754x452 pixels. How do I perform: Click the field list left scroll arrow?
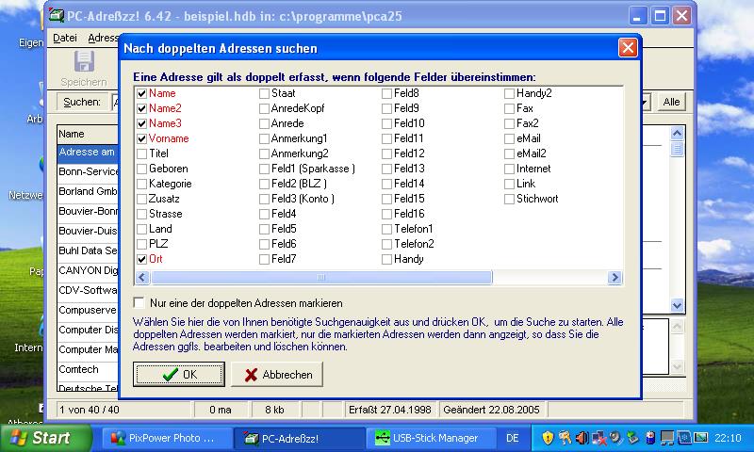(143, 278)
